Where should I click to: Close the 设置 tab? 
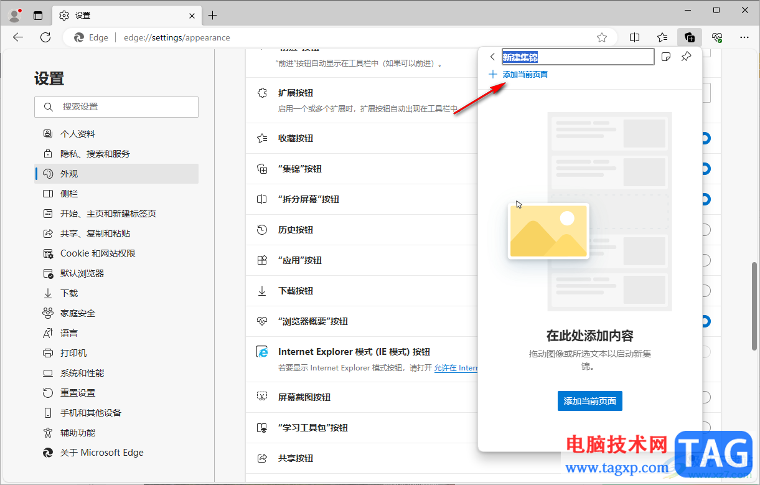point(192,16)
